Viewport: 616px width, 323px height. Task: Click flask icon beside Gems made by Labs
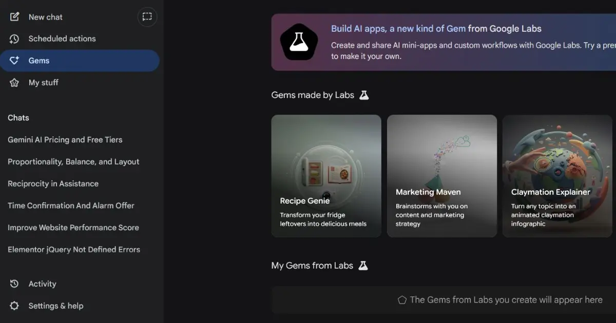[364, 95]
